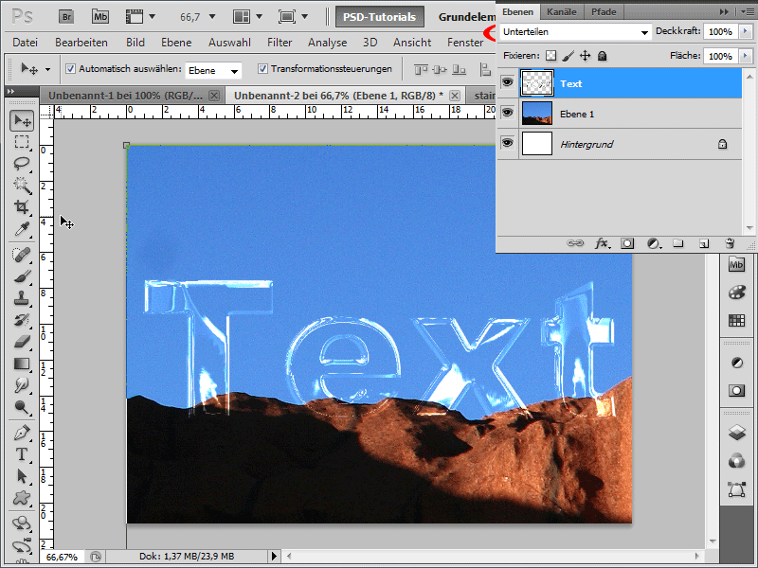Screen dimensions: 758x568
Task: Open the Bearbeiten menu
Action: click(81, 43)
